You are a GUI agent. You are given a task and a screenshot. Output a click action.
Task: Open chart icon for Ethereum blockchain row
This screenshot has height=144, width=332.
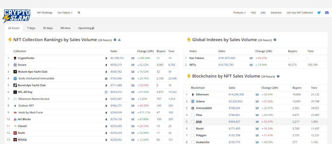coord(257,95)
